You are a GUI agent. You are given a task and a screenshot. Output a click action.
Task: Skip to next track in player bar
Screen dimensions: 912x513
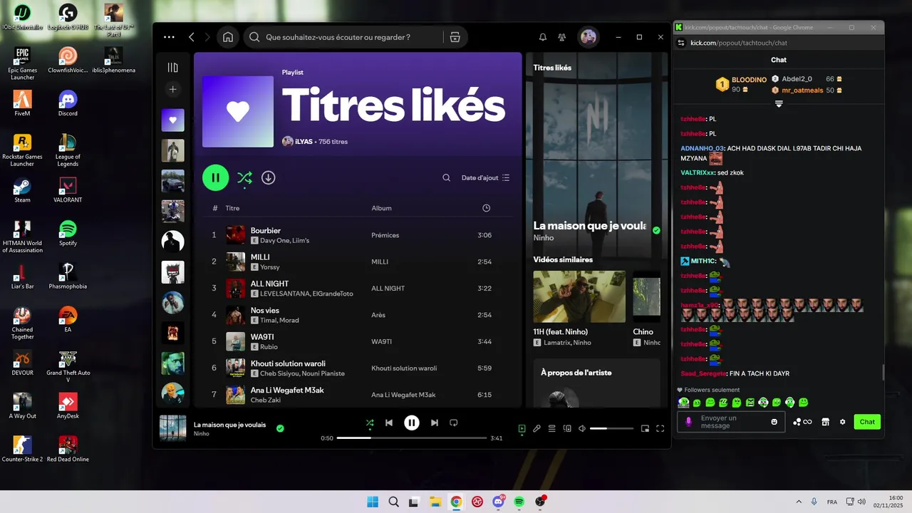click(x=434, y=423)
